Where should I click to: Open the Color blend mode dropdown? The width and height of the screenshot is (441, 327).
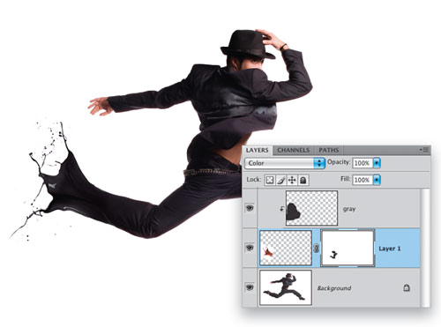click(x=285, y=163)
